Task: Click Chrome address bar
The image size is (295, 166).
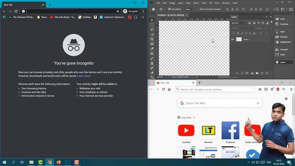Action: coord(71,11)
